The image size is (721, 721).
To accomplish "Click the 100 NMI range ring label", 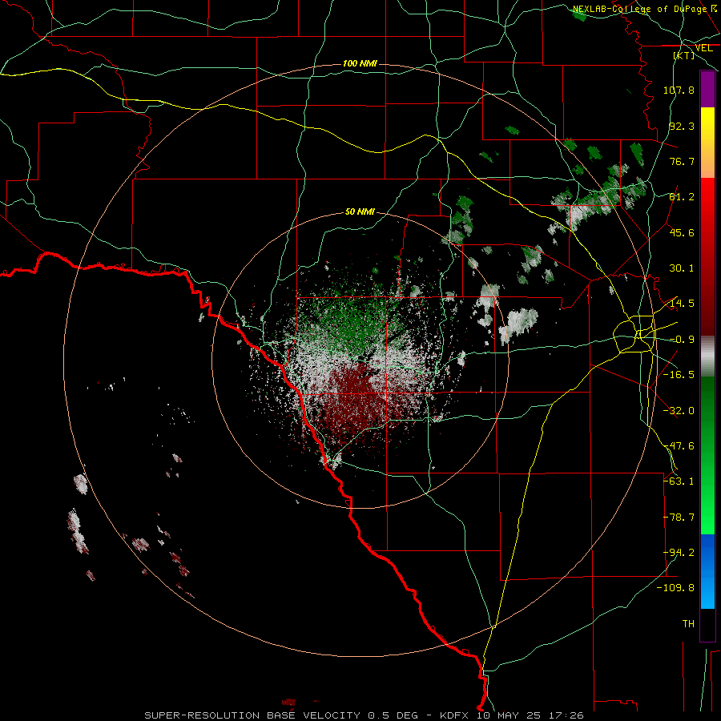I will click(x=360, y=63).
